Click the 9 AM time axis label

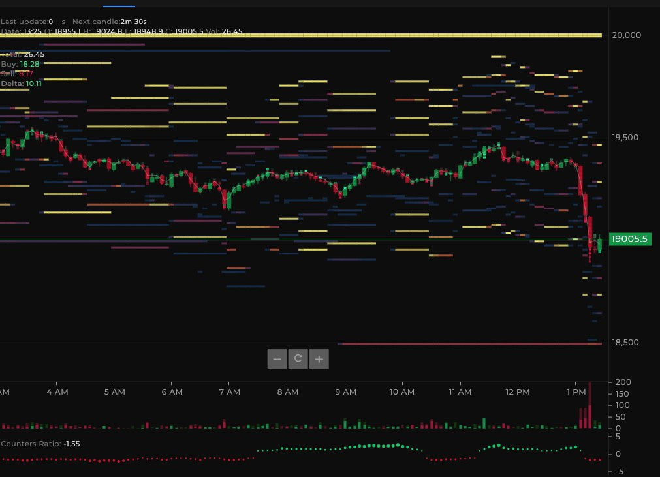pos(345,392)
